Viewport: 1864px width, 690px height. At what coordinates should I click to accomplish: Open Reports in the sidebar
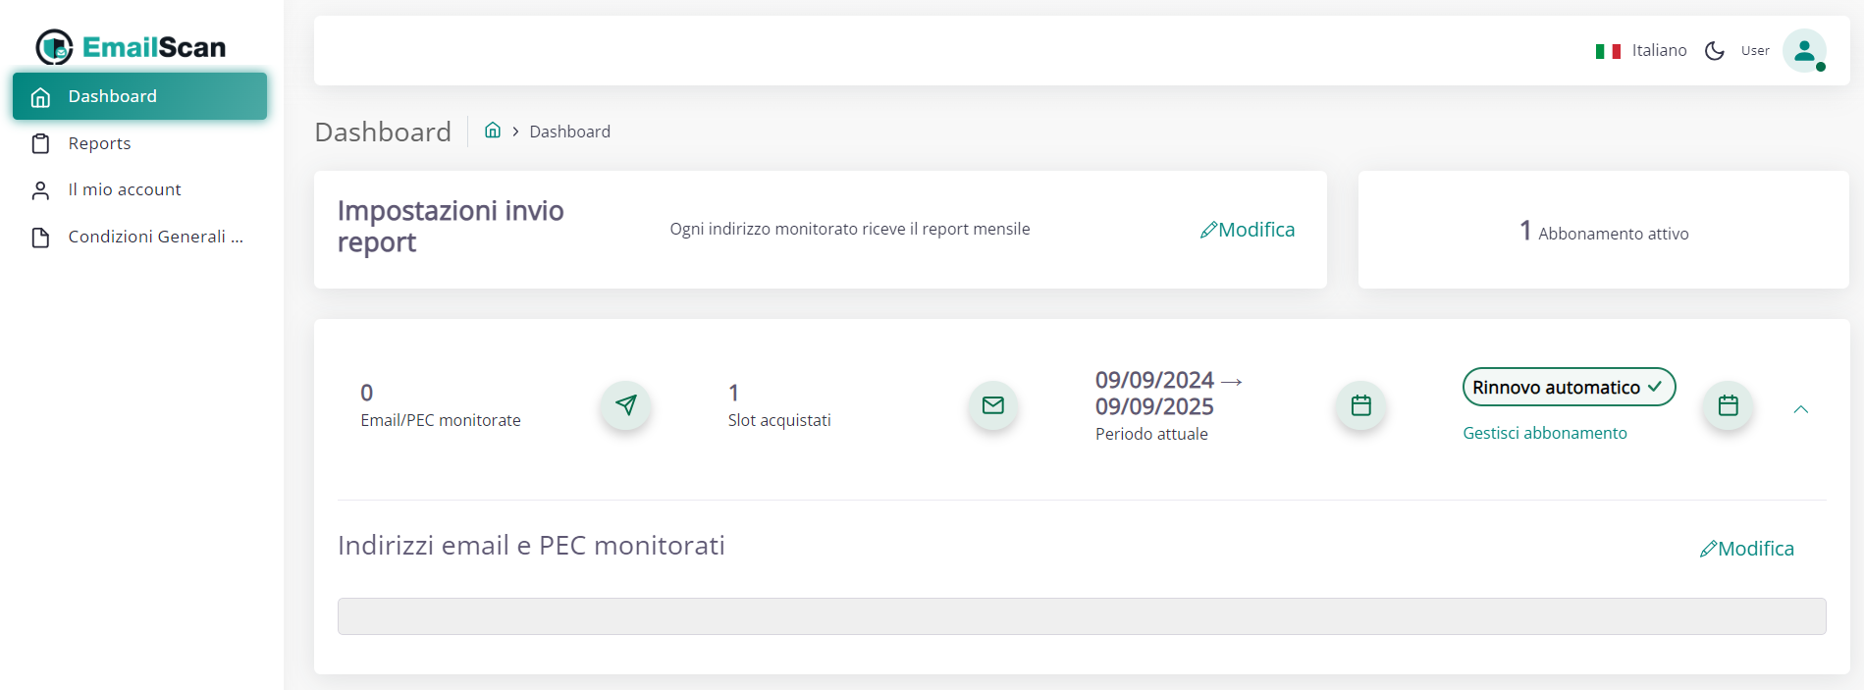point(139,143)
